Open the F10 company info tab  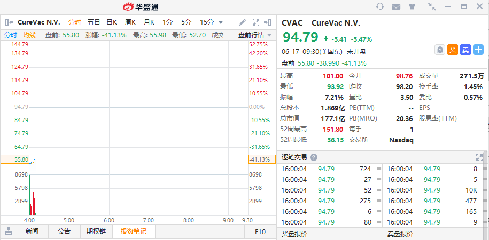tap(260, 231)
